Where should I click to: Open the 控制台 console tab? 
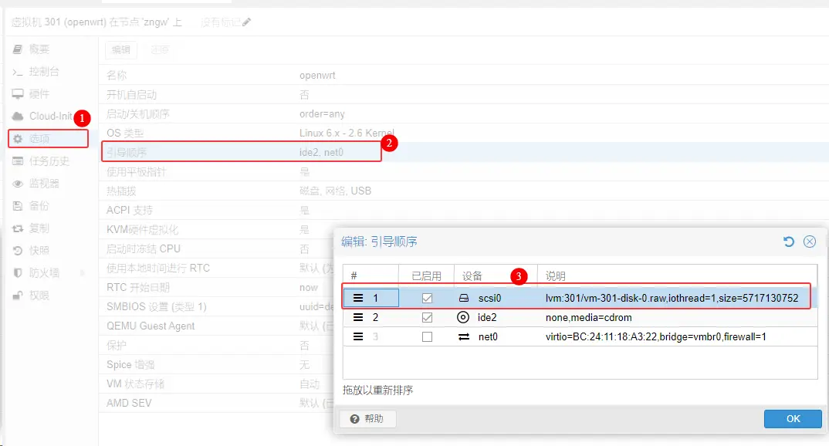pyautogui.click(x=44, y=72)
